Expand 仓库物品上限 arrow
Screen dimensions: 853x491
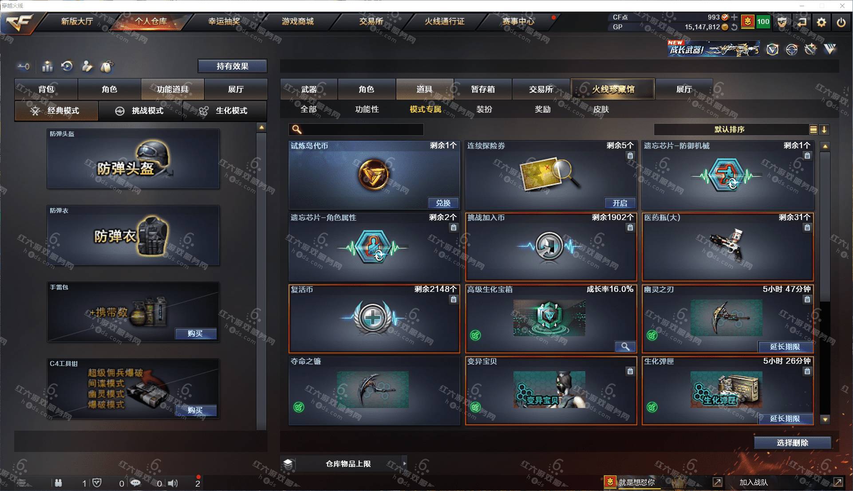[404, 464]
